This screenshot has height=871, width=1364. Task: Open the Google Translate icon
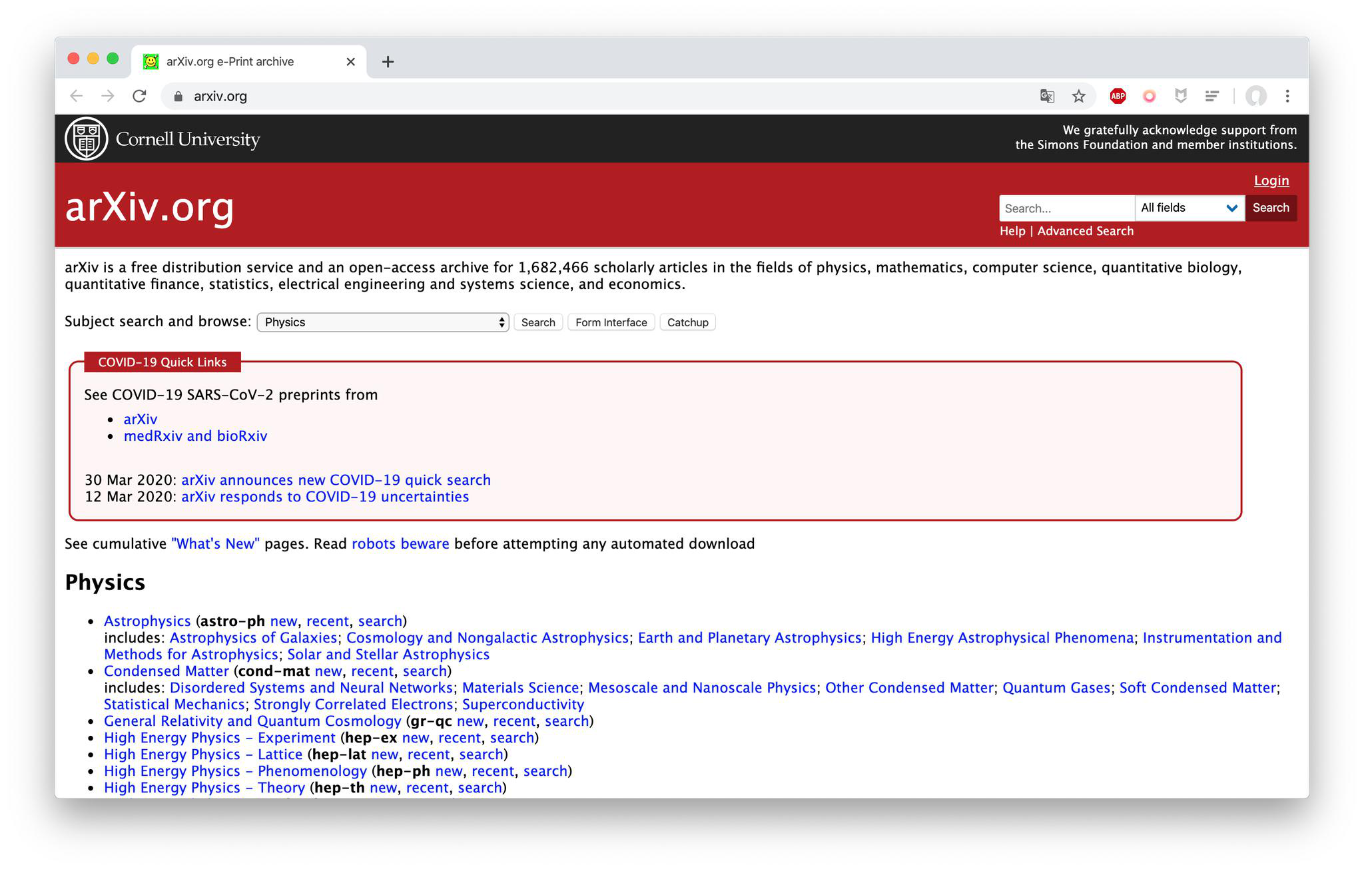pyautogui.click(x=1047, y=96)
